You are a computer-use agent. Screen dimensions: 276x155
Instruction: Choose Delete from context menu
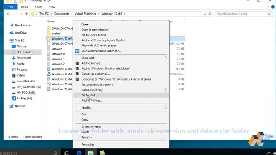click(x=121, y=132)
